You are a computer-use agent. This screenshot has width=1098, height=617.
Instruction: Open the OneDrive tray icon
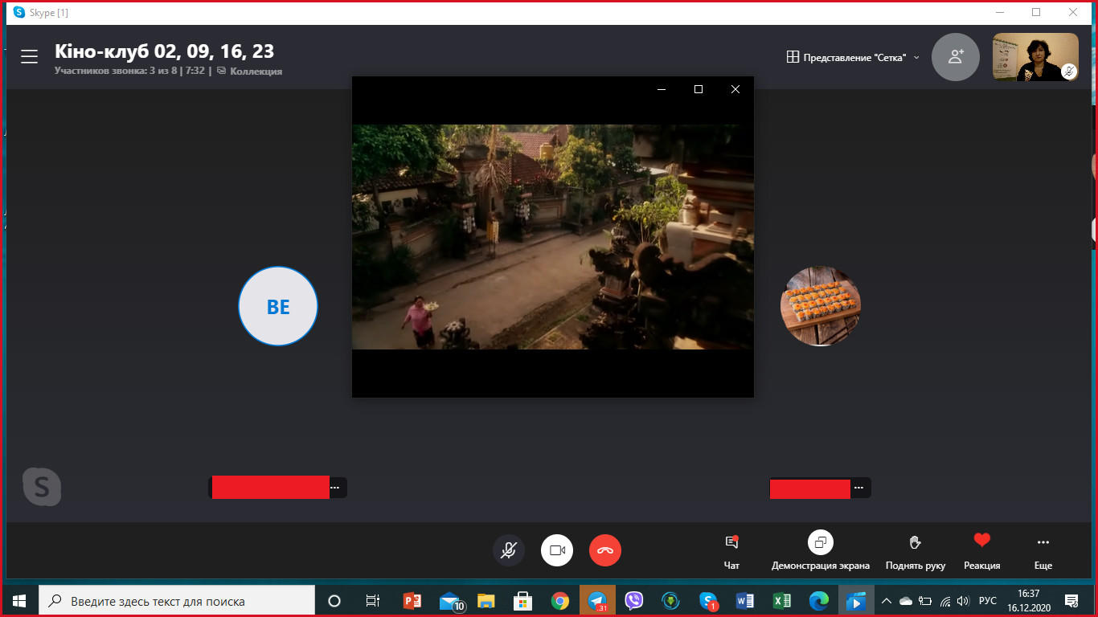[x=906, y=601]
